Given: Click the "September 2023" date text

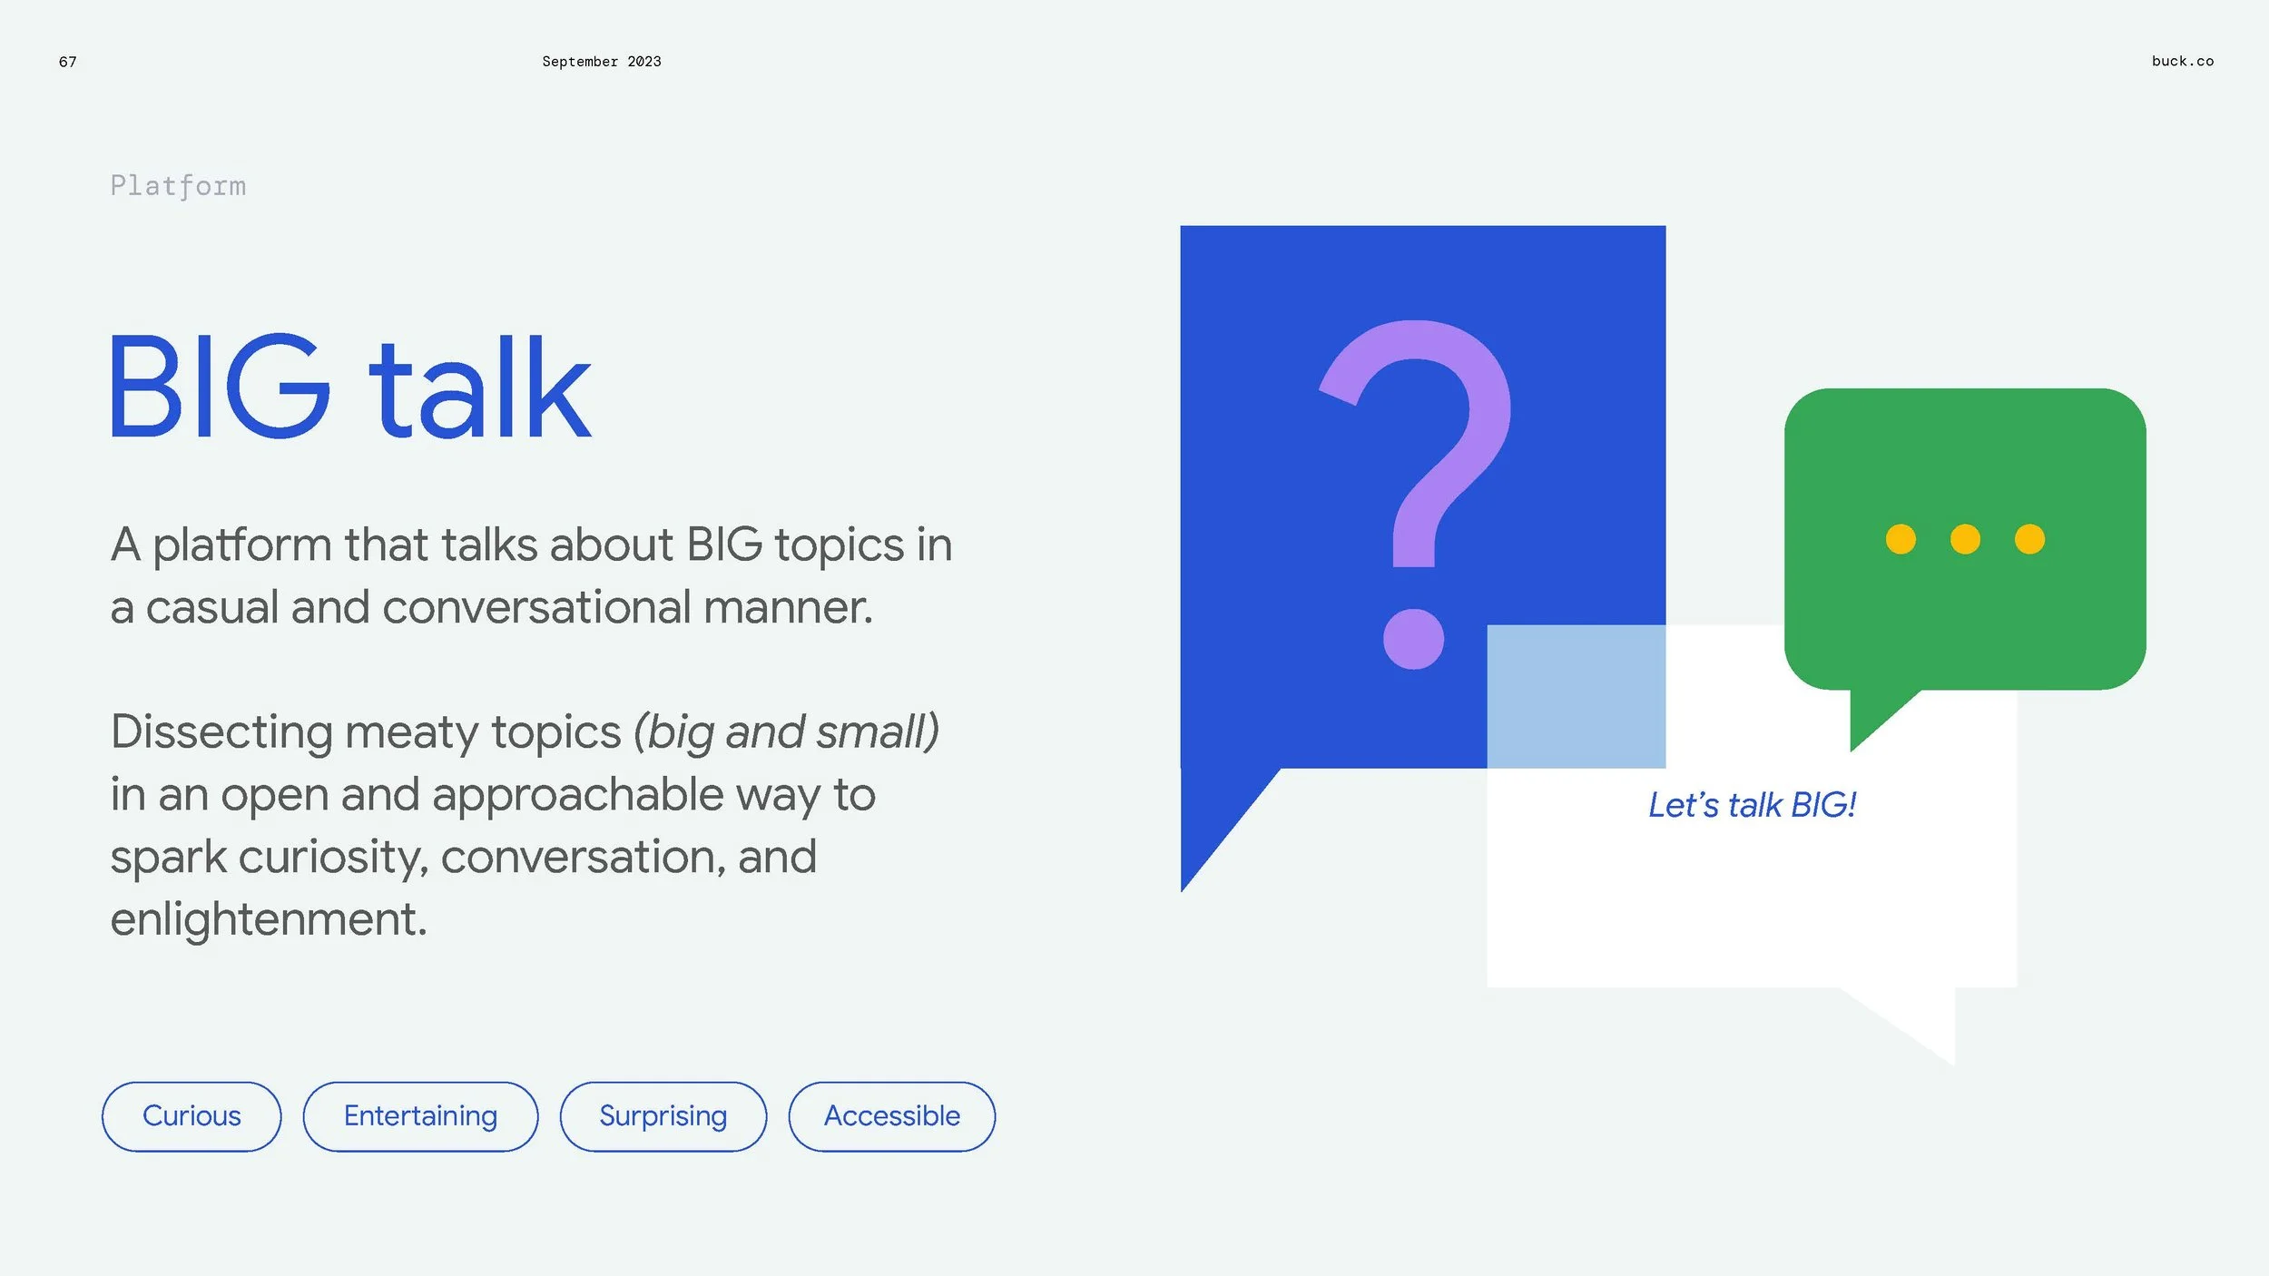Looking at the screenshot, I should pyautogui.click(x=602, y=62).
